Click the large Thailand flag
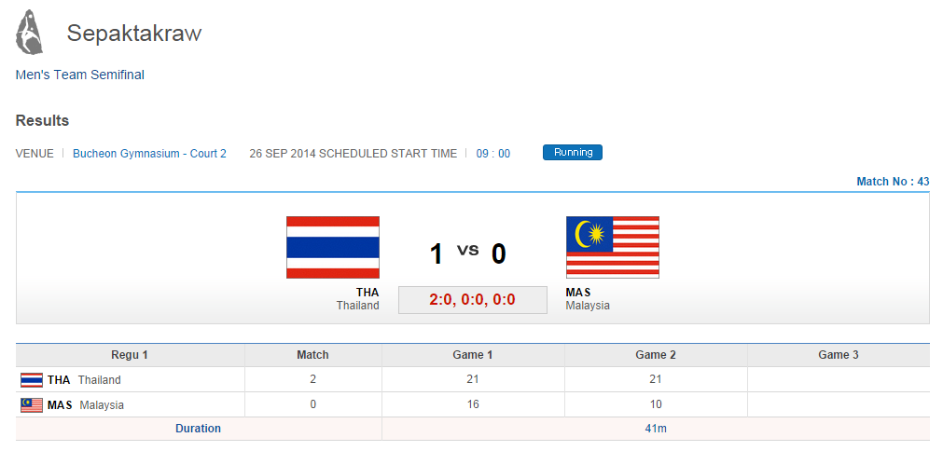The image size is (943, 451). click(332, 247)
